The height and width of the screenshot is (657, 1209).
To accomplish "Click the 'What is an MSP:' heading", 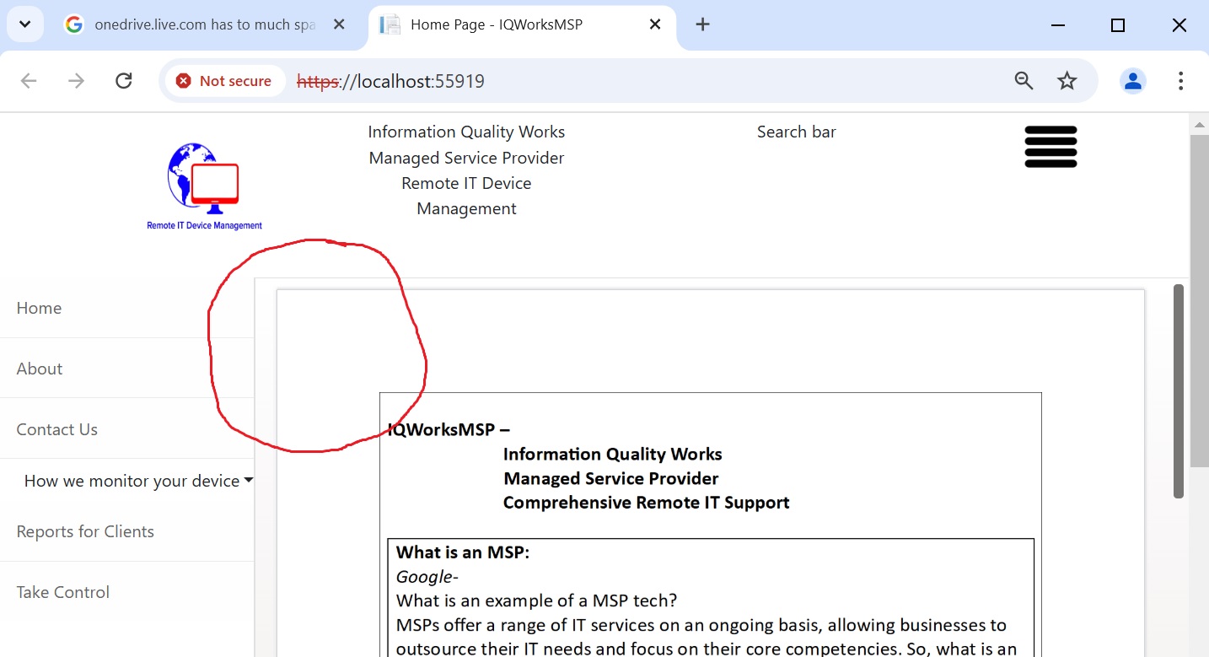I will [x=463, y=552].
